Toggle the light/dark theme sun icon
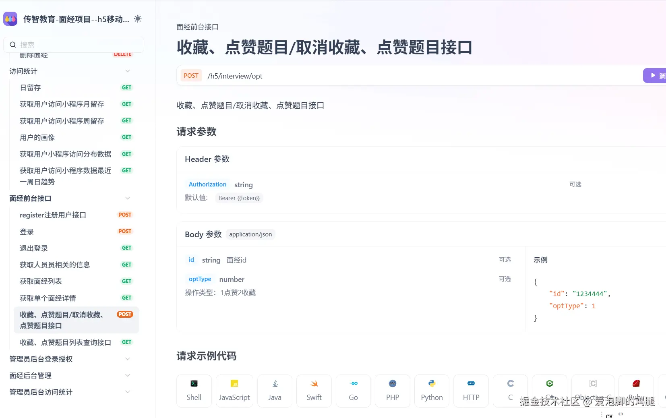Image resolution: width=666 pixels, height=418 pixels. (x=138, y=19)
